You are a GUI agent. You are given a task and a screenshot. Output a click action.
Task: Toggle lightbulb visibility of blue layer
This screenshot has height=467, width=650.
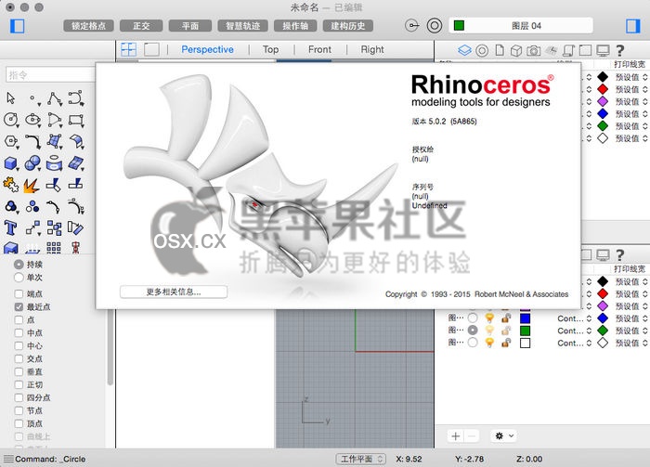click(489, 318)
